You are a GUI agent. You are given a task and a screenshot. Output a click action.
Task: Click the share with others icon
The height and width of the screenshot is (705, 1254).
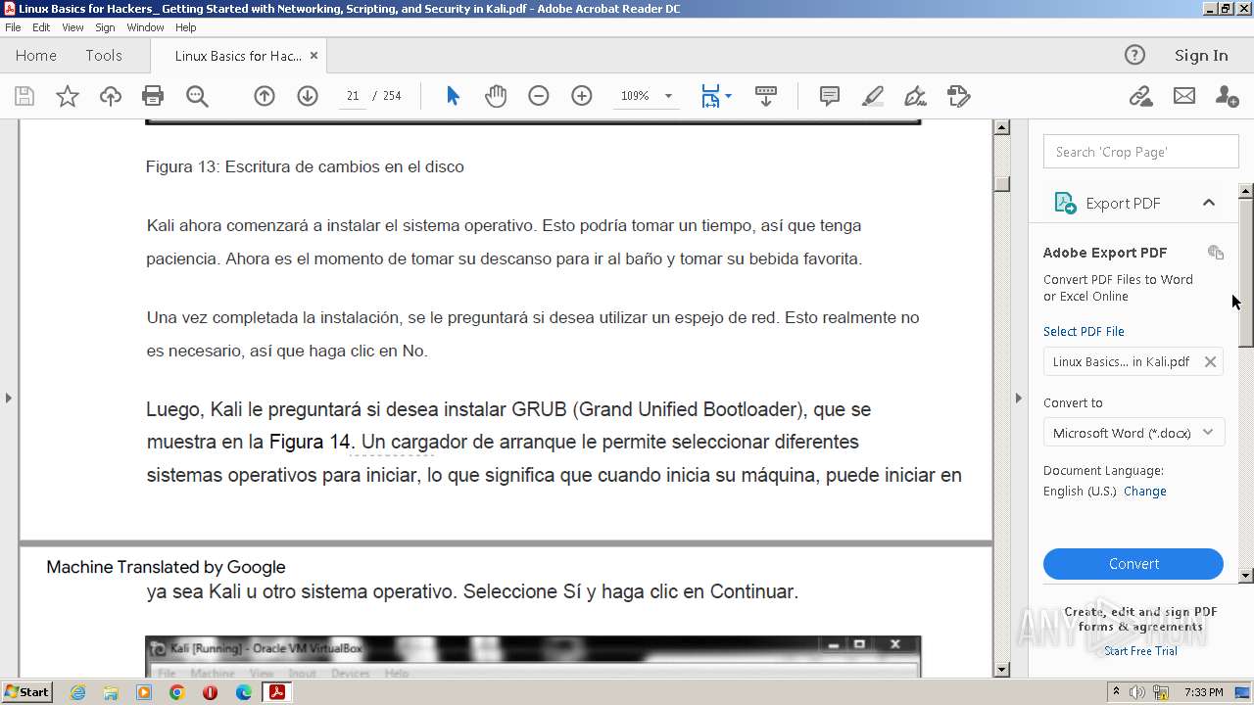1227,96
